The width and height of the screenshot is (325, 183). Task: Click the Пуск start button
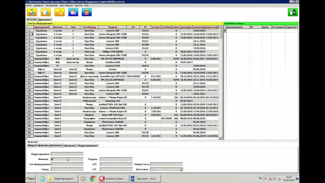[x=31, y=179]
